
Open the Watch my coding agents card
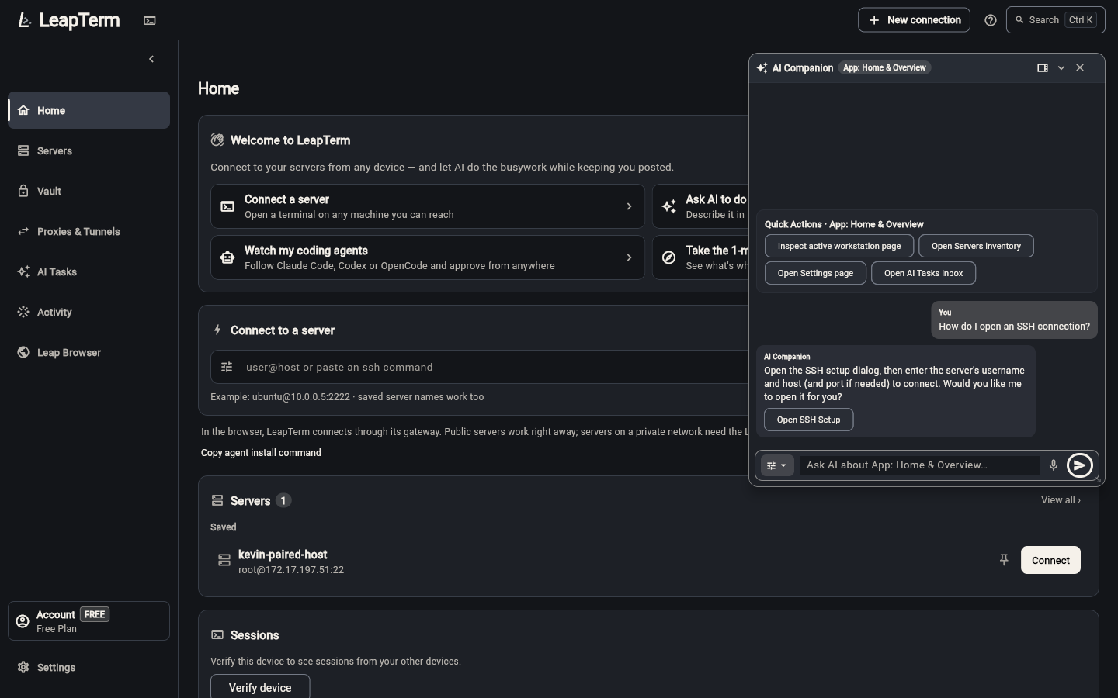[x=428, y=257]
